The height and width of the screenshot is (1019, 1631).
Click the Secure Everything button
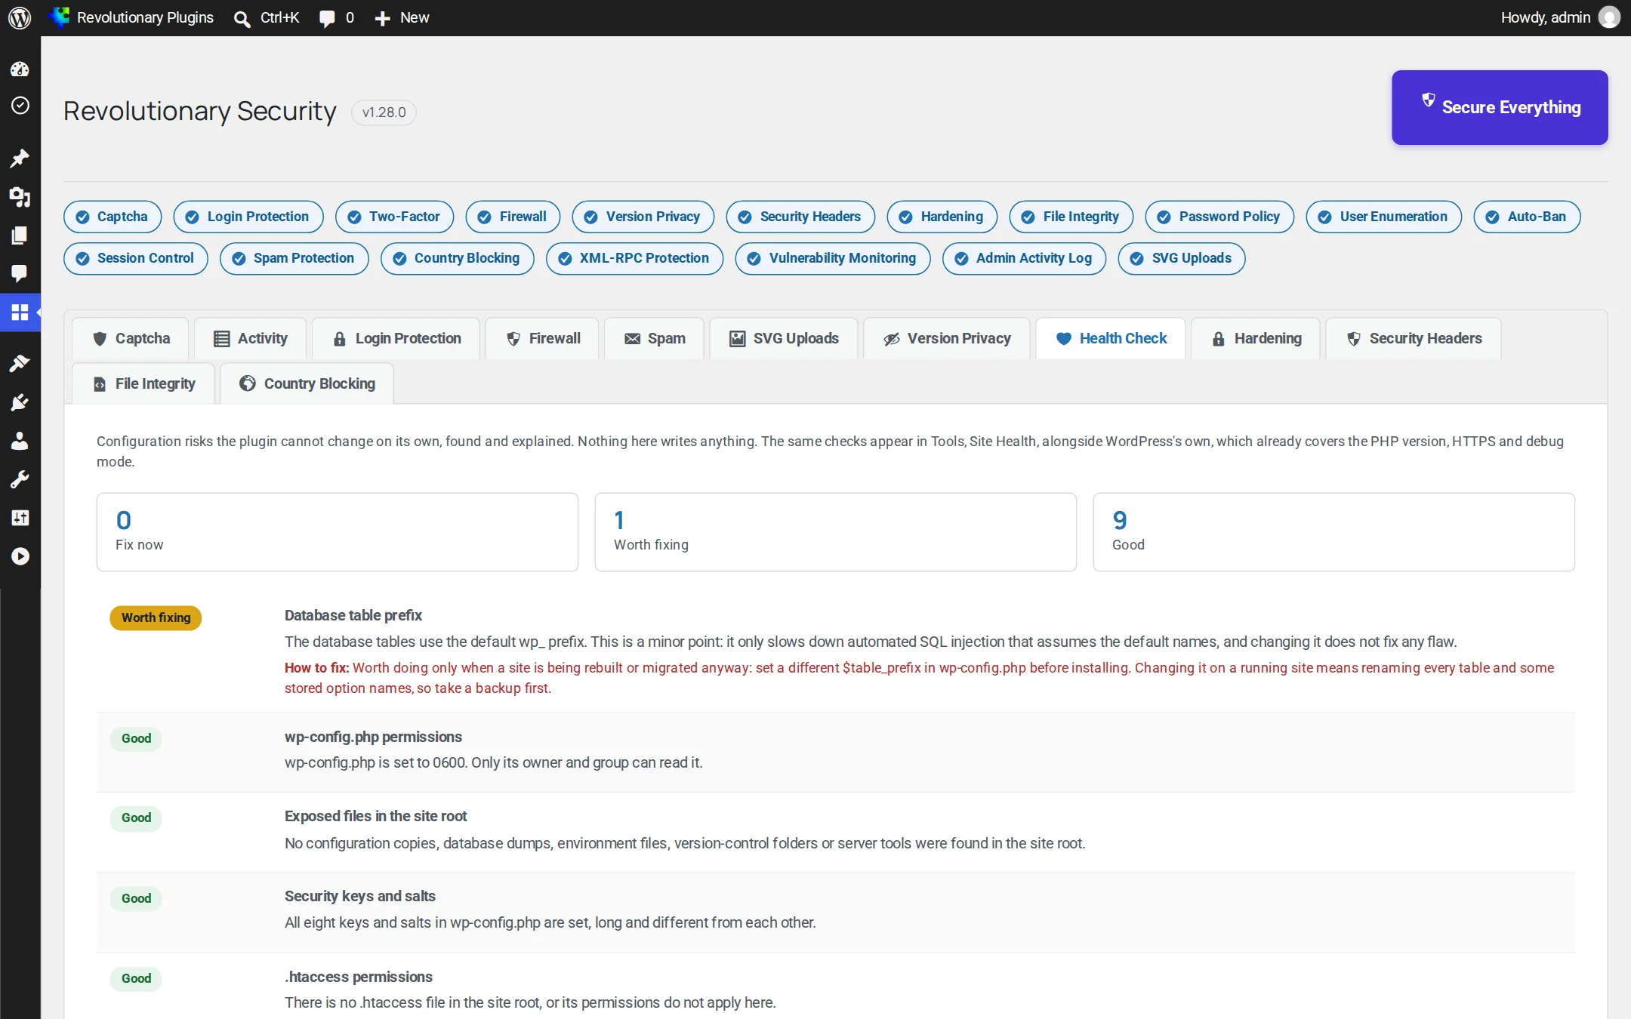[x=1500, y=107]
